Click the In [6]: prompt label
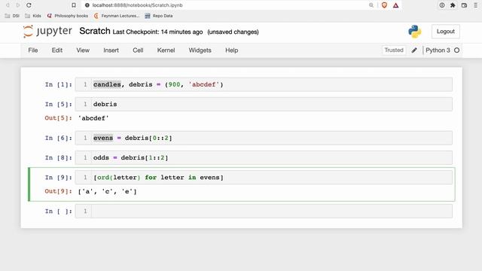Screen dimensions: 482x271 pyautogui.click(x=59, y=138)
